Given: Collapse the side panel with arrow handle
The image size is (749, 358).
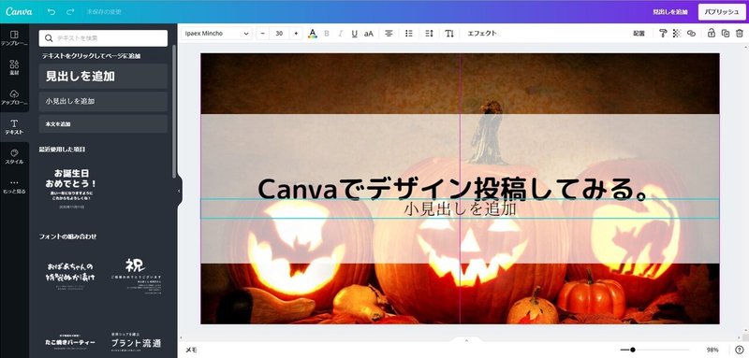Looking at the screenshot, I should (179, 192).
